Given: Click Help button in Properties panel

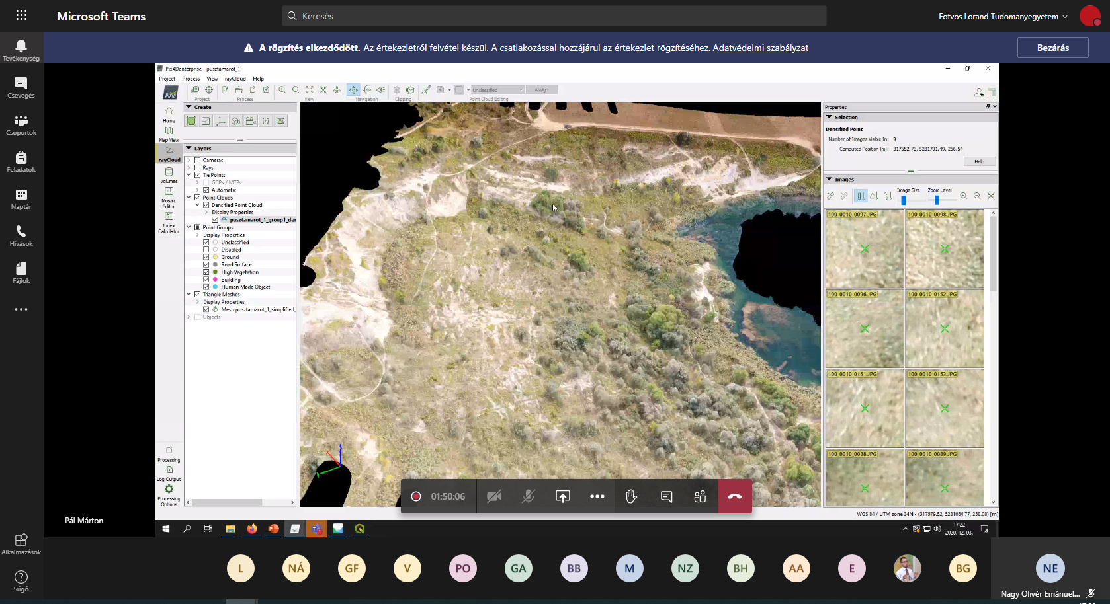Looking at the screenshot, I should click(979, 161).
